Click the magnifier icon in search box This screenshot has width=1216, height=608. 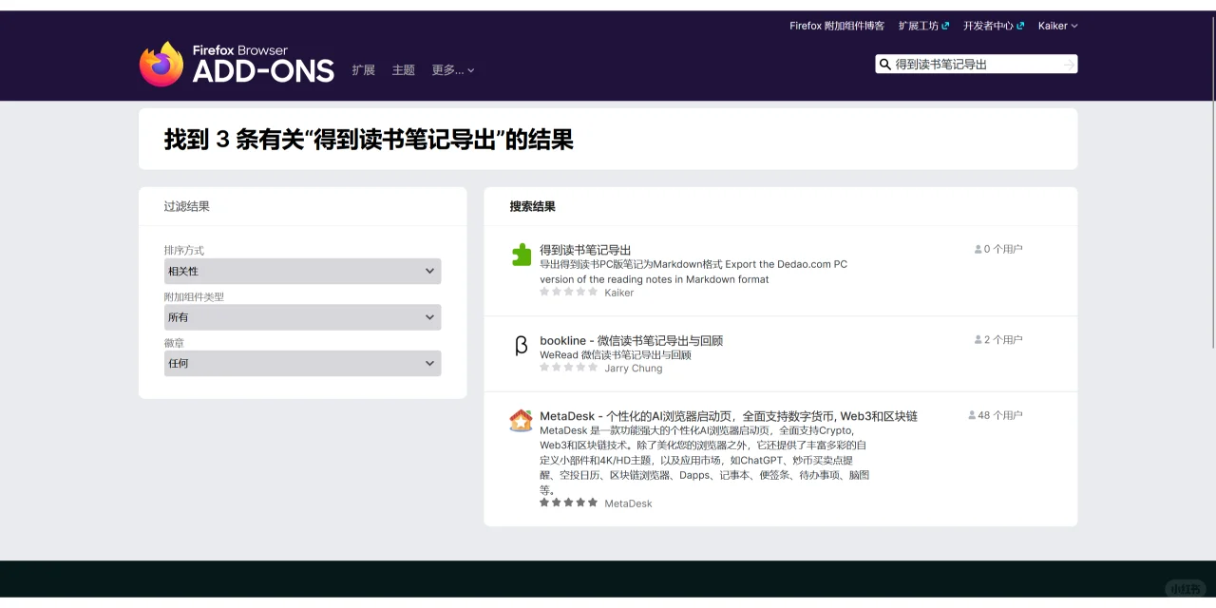tap(885, 65)
